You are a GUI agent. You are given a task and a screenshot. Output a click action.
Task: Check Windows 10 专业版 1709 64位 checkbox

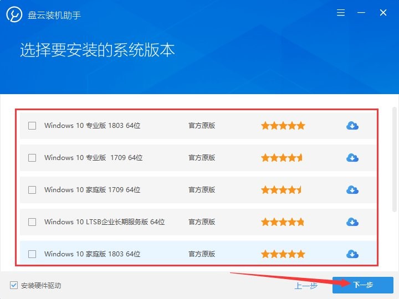(32, 158)
